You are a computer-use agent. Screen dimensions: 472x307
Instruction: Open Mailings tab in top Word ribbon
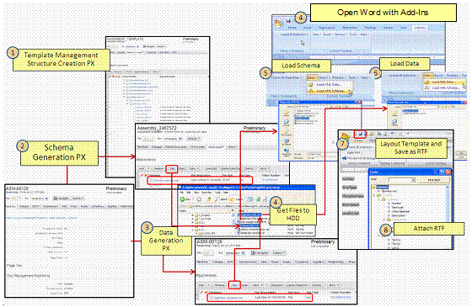(370, 28)
